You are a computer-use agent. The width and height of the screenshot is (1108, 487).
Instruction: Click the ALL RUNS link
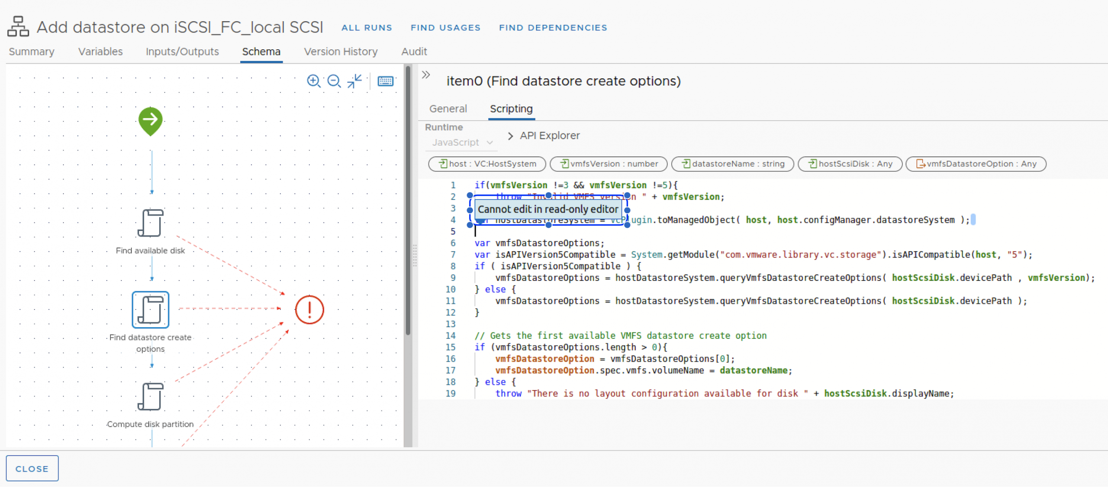click(367, 28)
